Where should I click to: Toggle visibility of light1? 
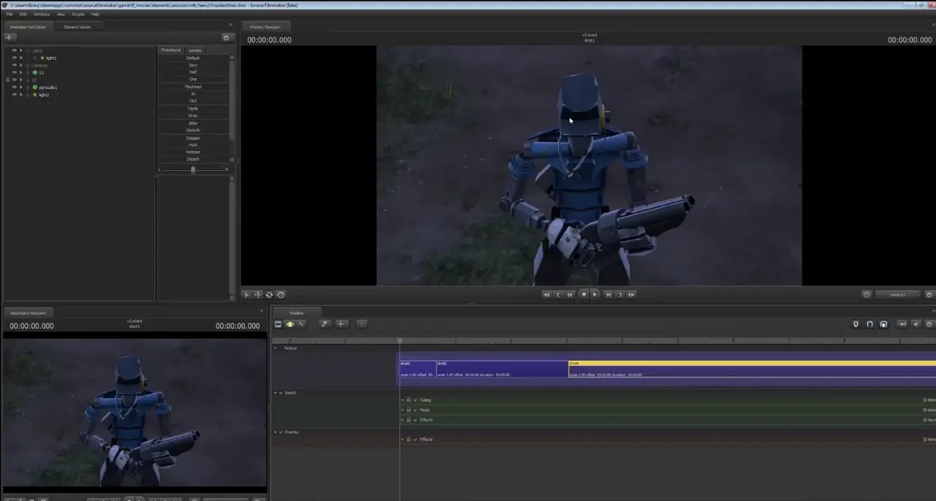[x=14, y=58]
